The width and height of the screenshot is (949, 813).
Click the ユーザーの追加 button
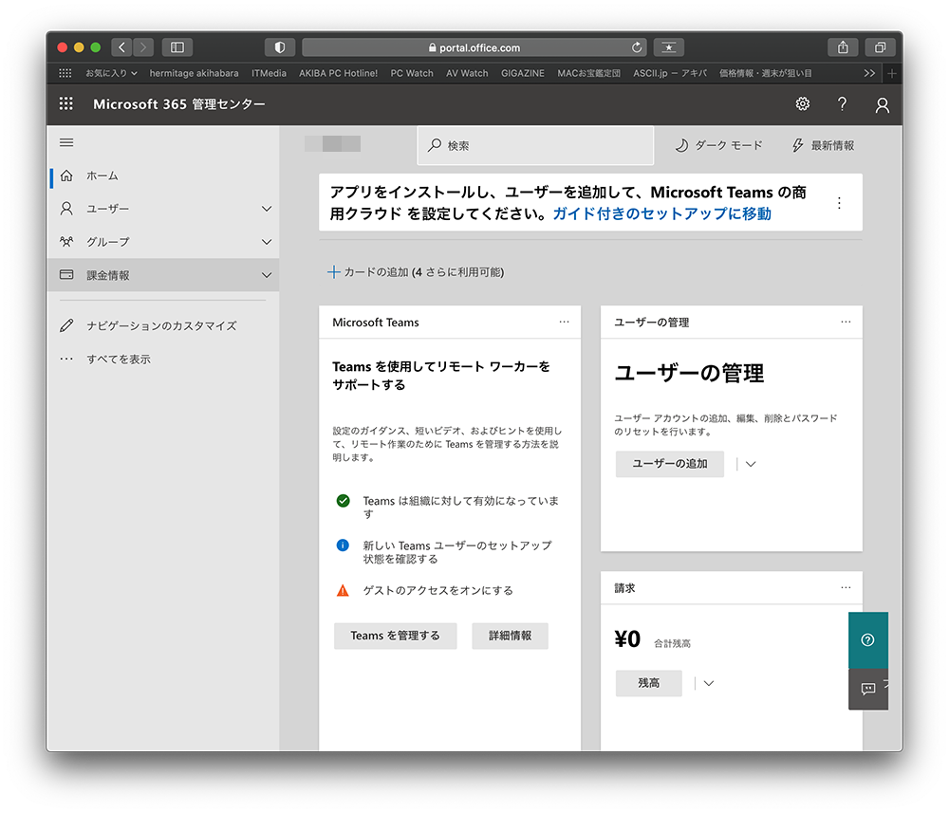(x=669, y=464)
